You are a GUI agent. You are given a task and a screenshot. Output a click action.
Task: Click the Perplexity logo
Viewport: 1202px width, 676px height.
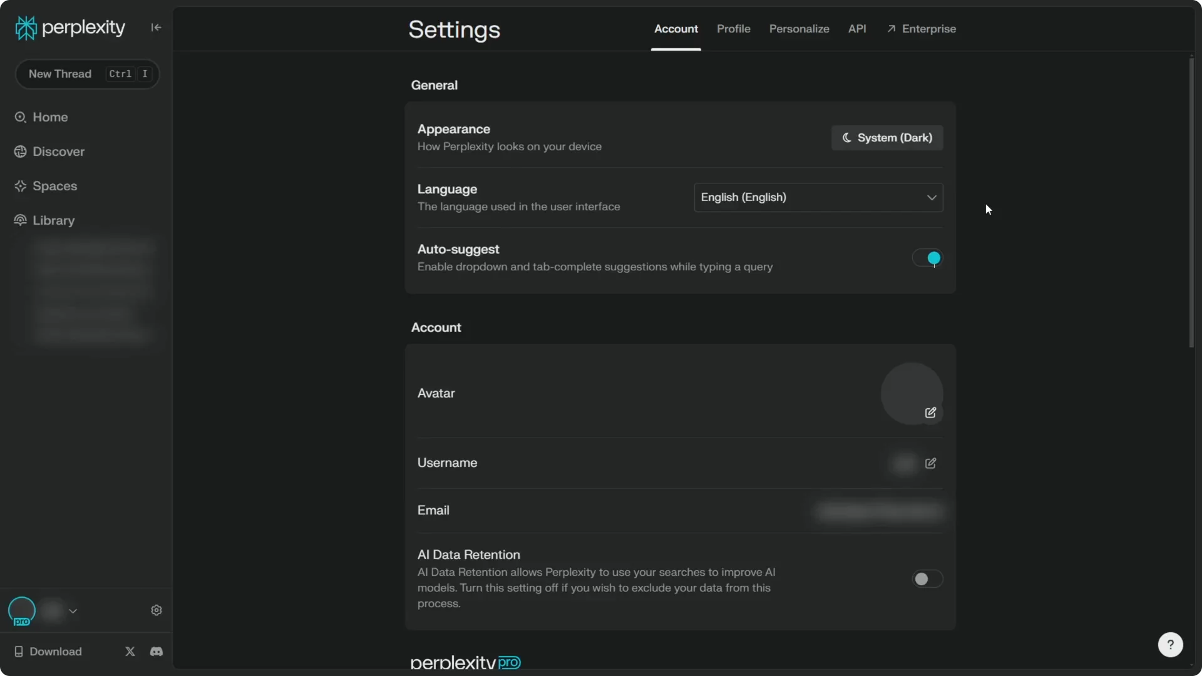[x=69, y=27]
